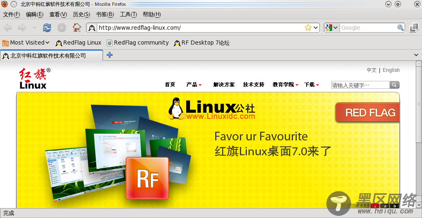Expand the Most Visited bookmarks folder
This screenshot has width=422, height=218.
[26, 43]
